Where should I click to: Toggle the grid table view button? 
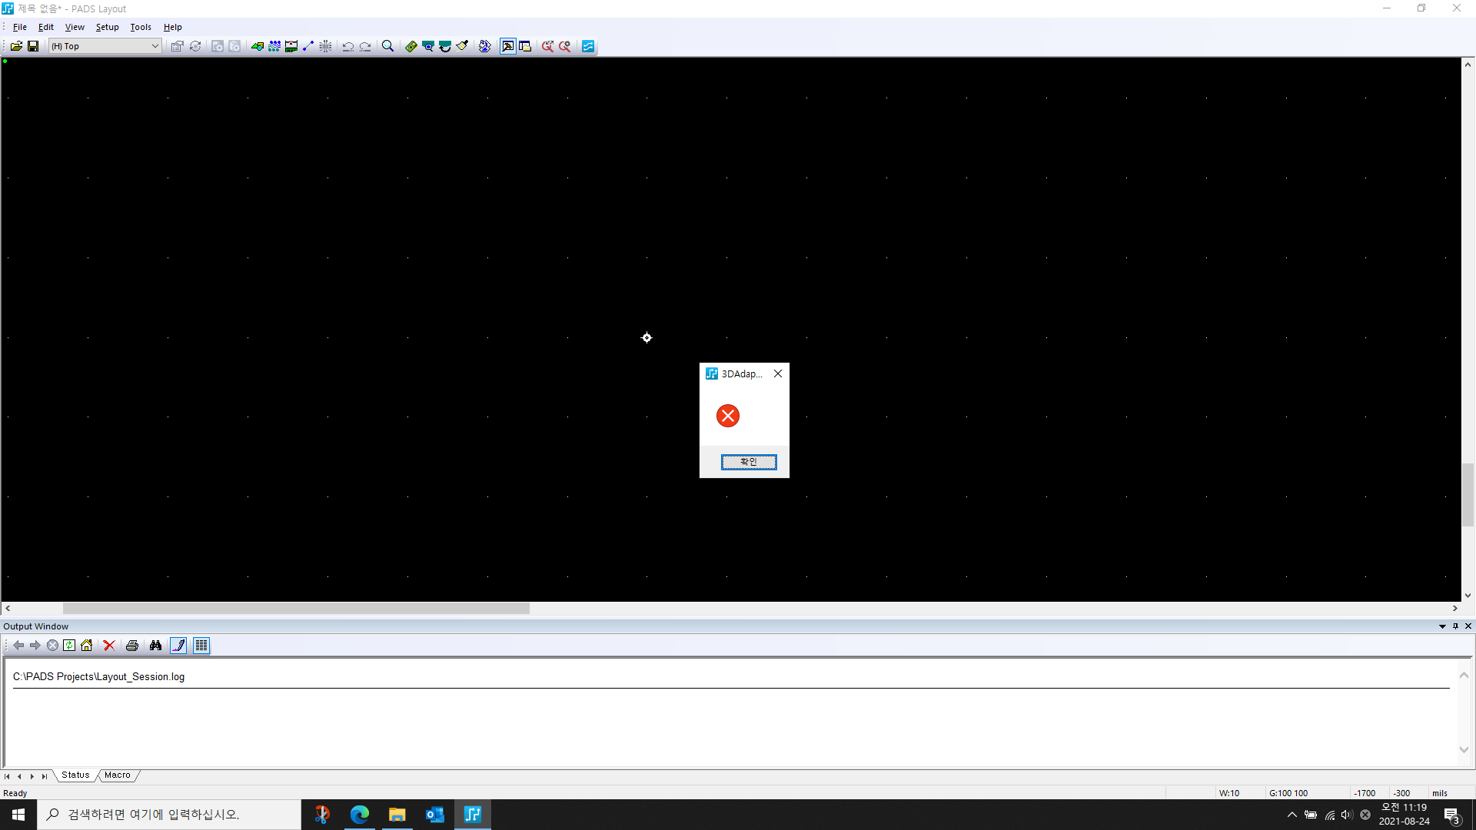click(201, 646)
